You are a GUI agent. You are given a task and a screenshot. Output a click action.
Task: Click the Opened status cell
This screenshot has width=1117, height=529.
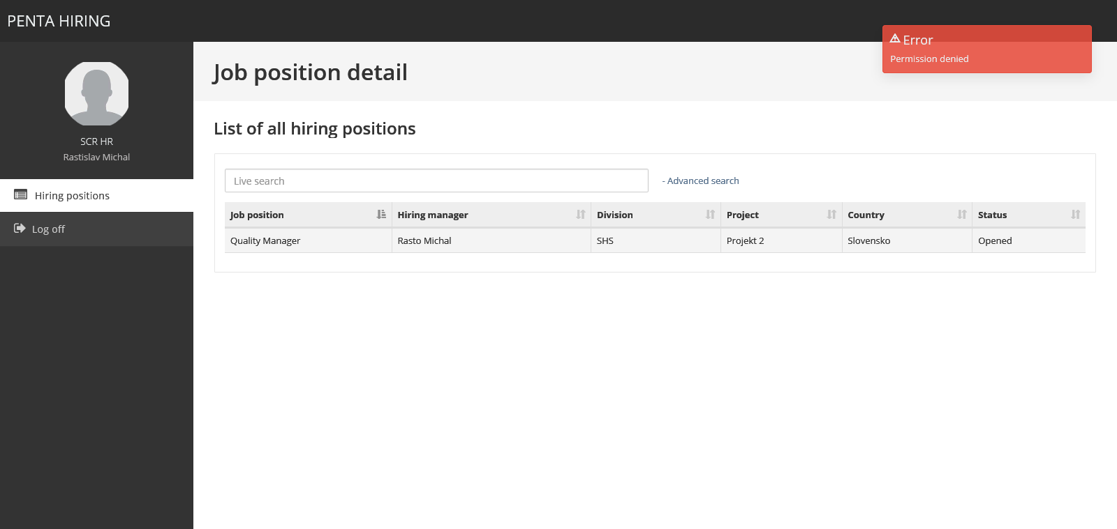(995, 240)
